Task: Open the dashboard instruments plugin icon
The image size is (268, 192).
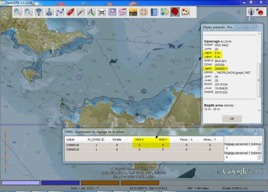Action: coord(164,12)
